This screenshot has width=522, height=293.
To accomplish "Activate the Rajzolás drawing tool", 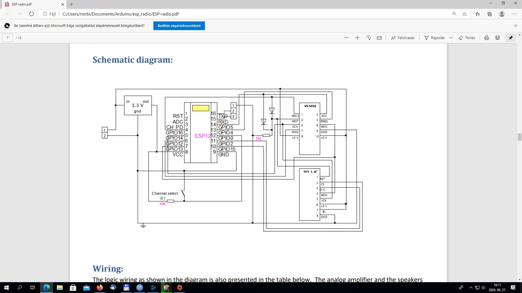I will coord(435,38).
